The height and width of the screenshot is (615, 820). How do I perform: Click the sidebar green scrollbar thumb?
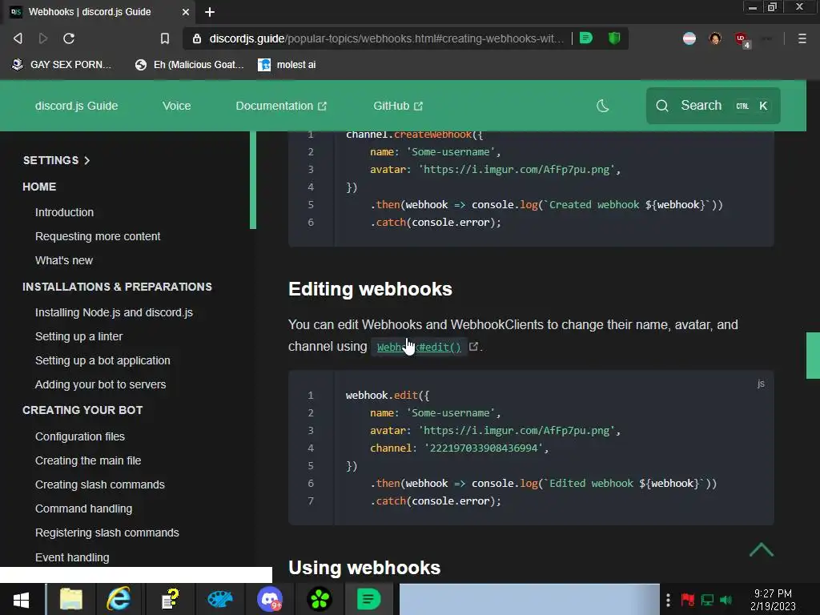(x=253, y=180)
